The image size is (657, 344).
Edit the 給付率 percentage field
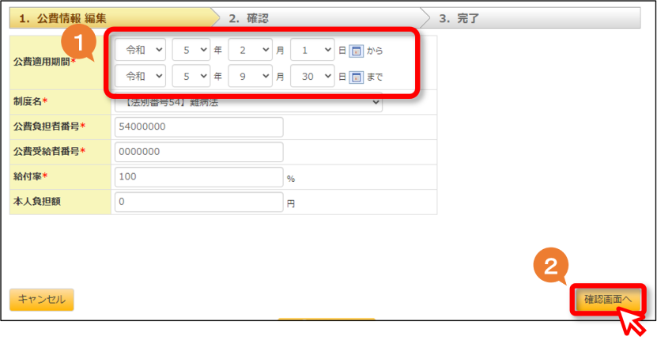[x=199, y=177]
